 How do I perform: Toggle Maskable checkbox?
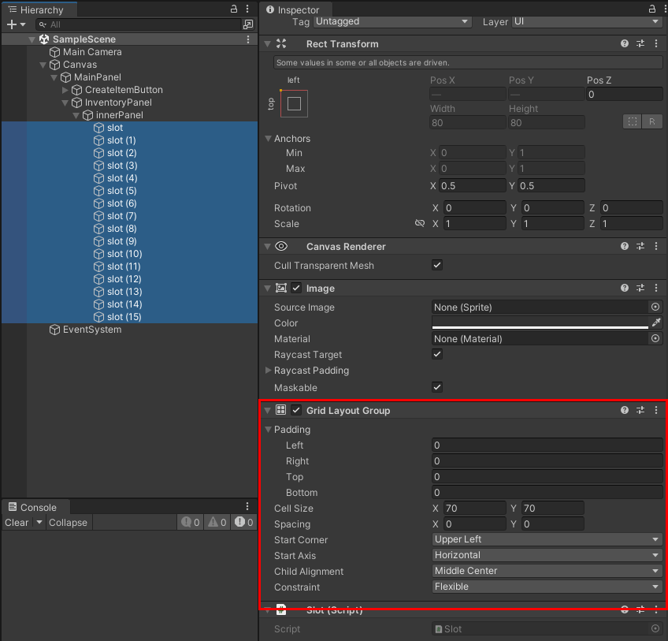pyautogui.click(x=437, y=387)
